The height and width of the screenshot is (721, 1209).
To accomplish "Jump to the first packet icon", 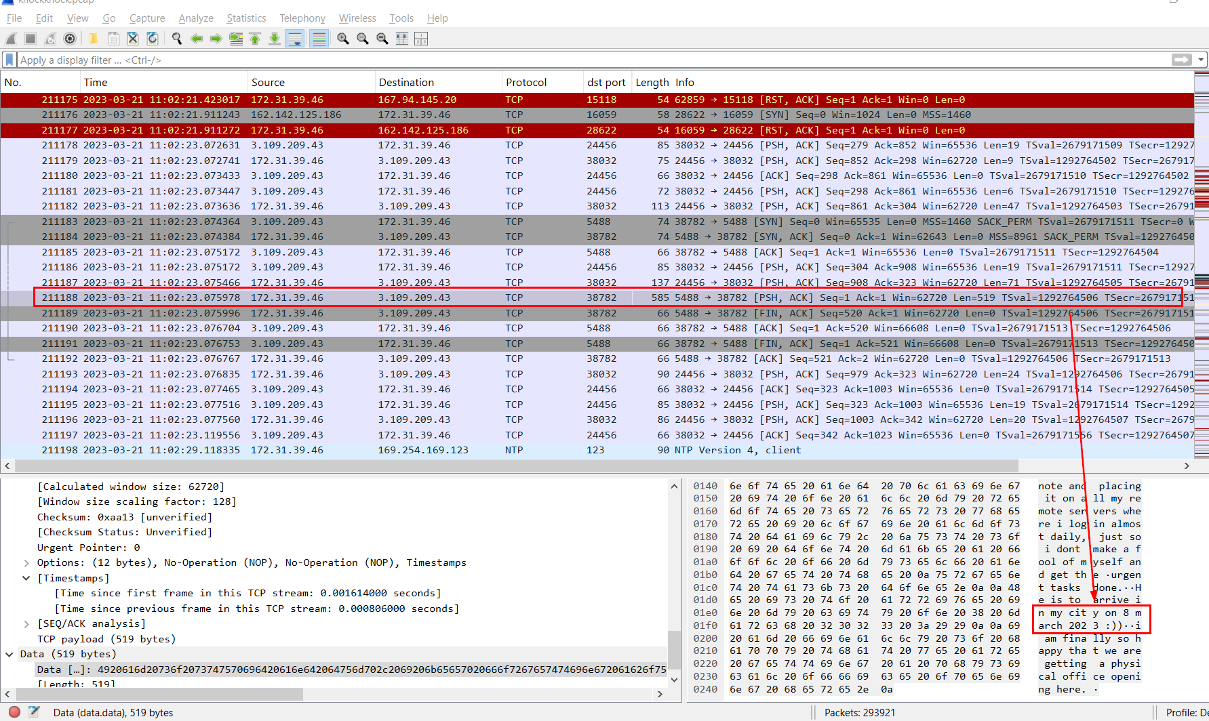I will click(x=255, y=39).
